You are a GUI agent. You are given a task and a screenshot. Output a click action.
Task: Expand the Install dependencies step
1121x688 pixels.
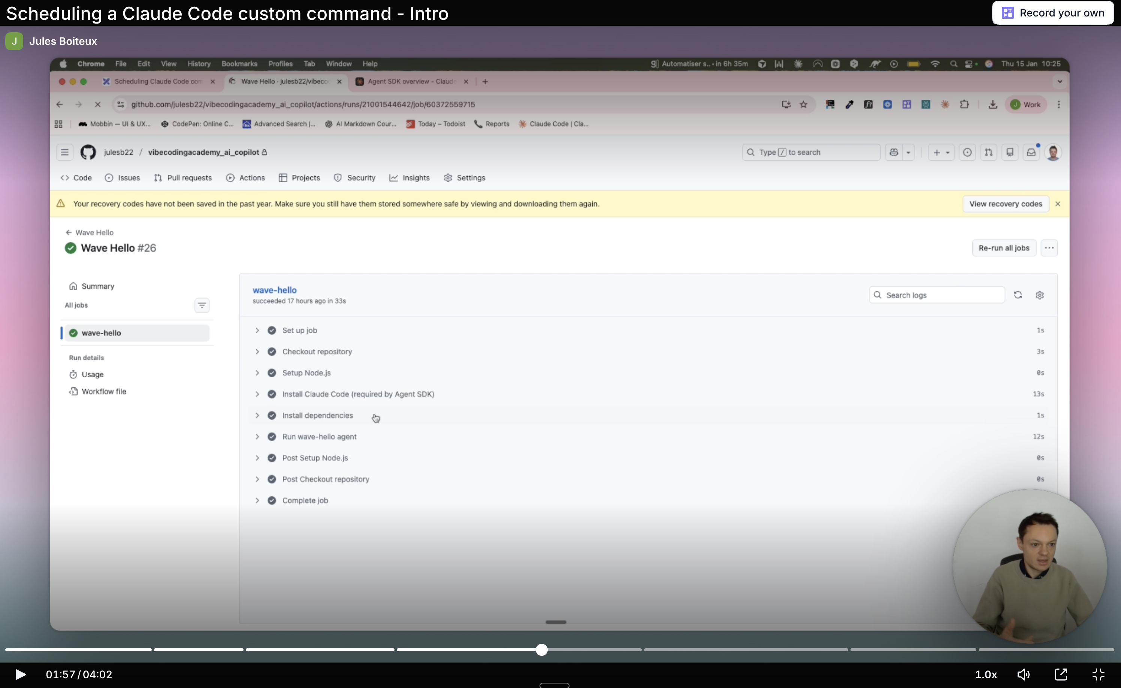coord(257,415)
